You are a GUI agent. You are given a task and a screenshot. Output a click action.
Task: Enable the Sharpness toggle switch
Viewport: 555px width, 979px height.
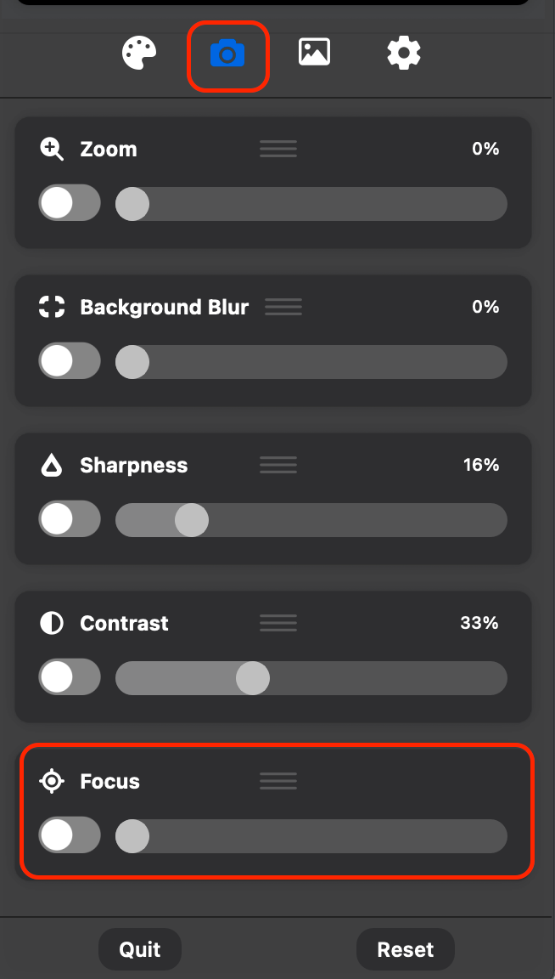tap(70, 520)
